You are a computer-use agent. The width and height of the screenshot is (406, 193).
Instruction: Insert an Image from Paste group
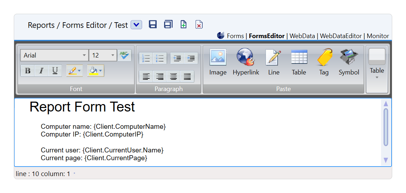(x=218, y=62)
